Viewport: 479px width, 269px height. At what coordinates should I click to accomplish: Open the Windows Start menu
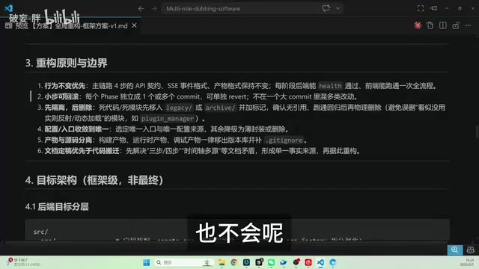click(147, 262)
